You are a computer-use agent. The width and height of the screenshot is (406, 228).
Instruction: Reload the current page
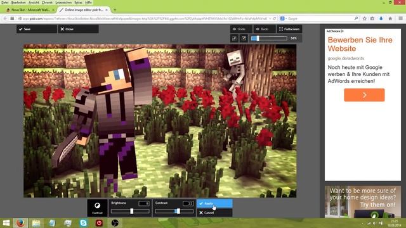[275, 18]
